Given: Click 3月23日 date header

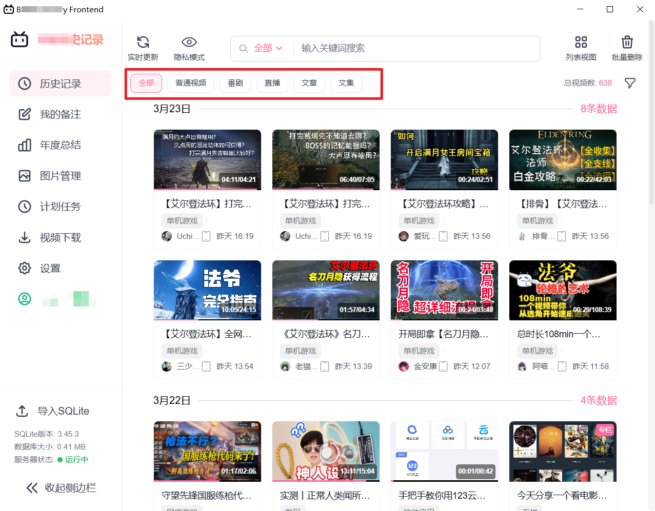Looking at the screenshot, I should (x=172, y=109).
